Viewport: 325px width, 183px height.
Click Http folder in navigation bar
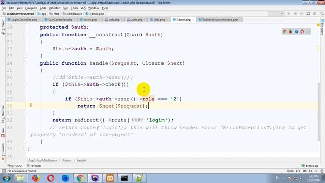point(54,14)
